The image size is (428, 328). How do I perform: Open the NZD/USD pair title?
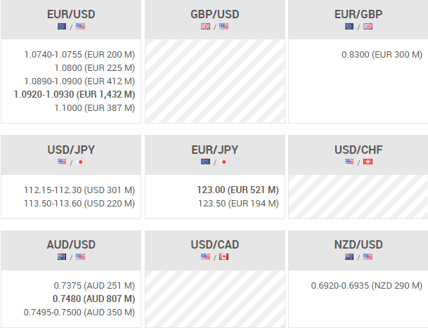click(x=358, y=244)
